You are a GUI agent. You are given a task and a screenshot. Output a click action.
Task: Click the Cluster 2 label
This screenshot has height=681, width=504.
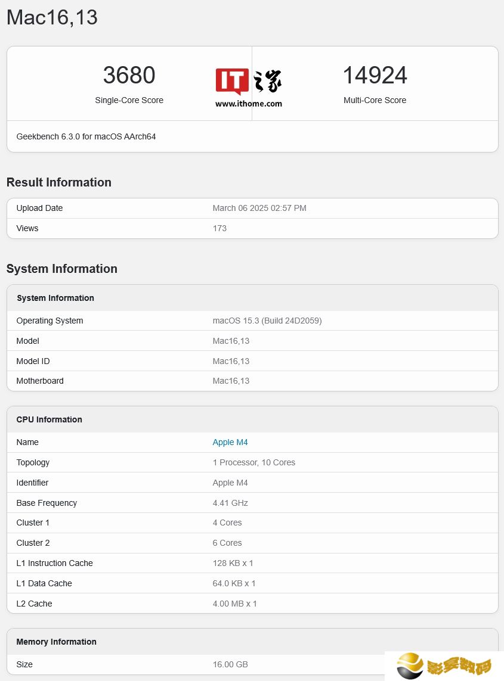click(33, 543)
